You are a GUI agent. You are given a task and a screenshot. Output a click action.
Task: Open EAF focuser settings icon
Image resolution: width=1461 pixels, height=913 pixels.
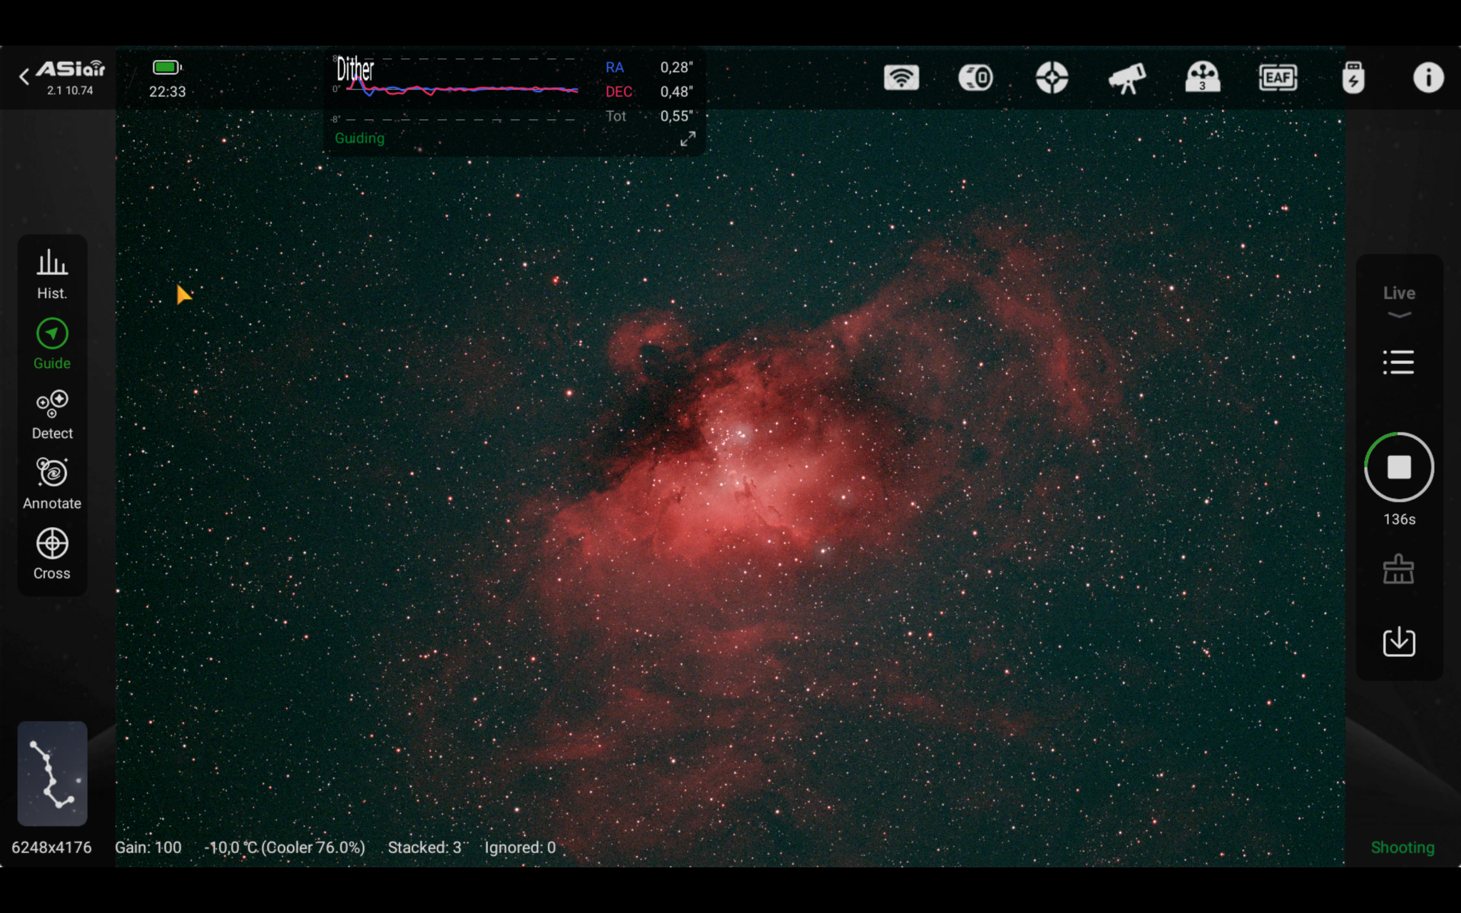click(1278, 78)
